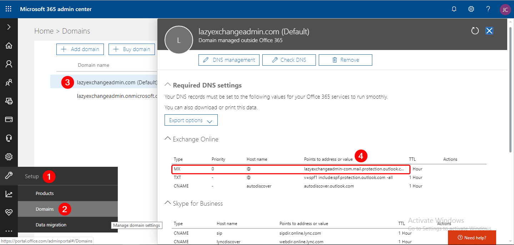Click the Domain name column header
514x245 pixels.
pyautogui.click(x=94, y=65)
